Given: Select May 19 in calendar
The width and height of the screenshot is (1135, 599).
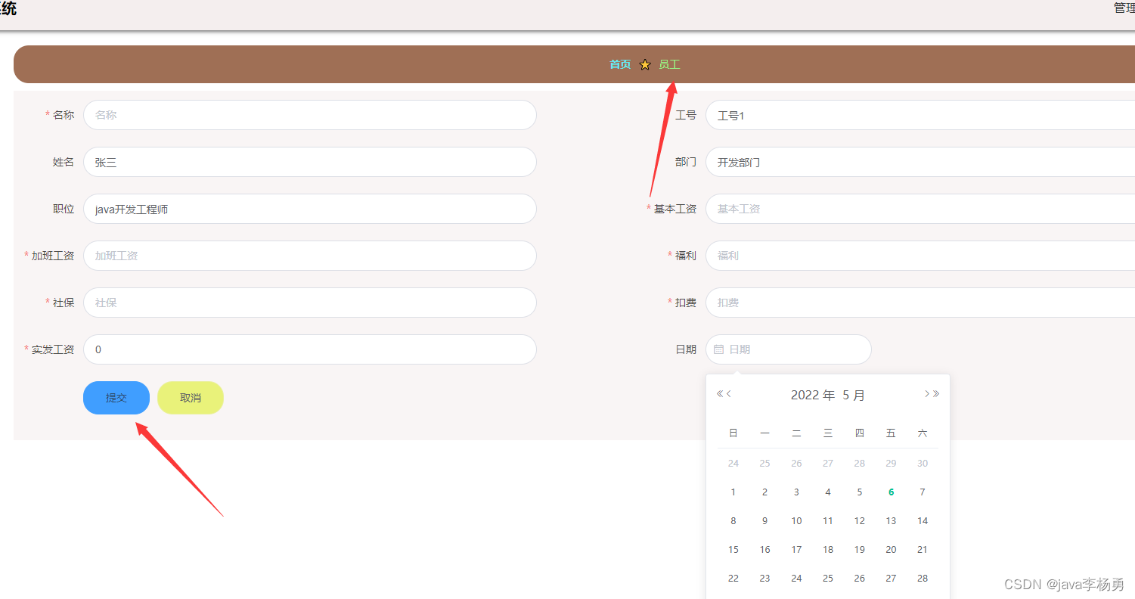Looking at the screenshot, I should (859, 550).
